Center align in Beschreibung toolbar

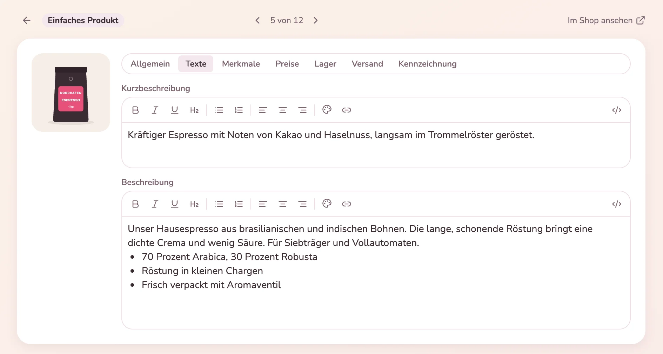coord(283,204)
